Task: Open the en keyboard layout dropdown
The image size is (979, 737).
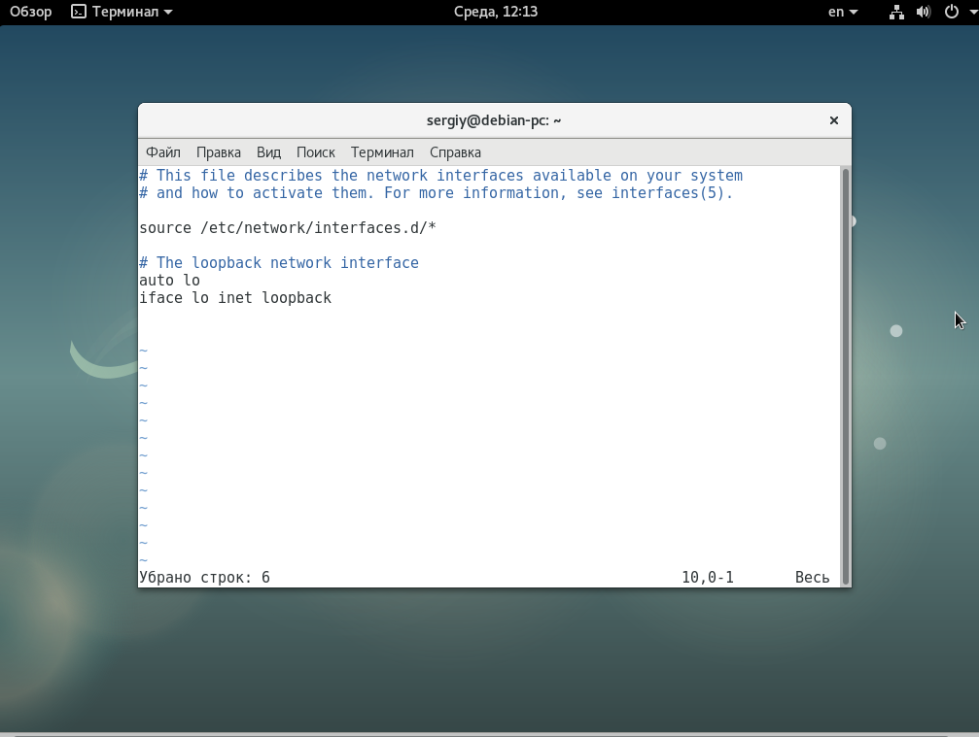Action: point(842,12)
